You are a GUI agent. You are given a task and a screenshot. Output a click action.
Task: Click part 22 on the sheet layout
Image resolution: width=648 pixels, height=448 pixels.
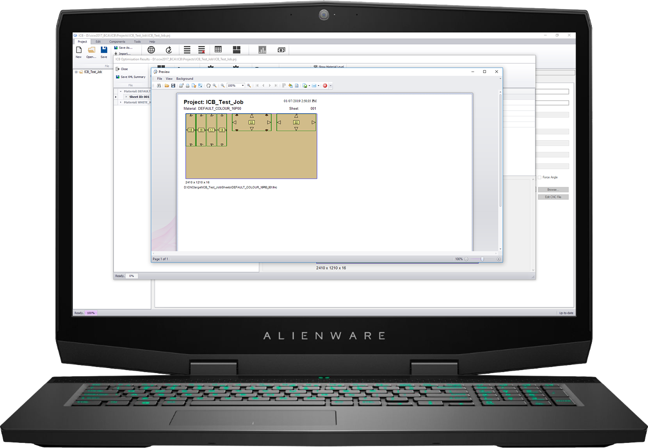click(296, 122)
